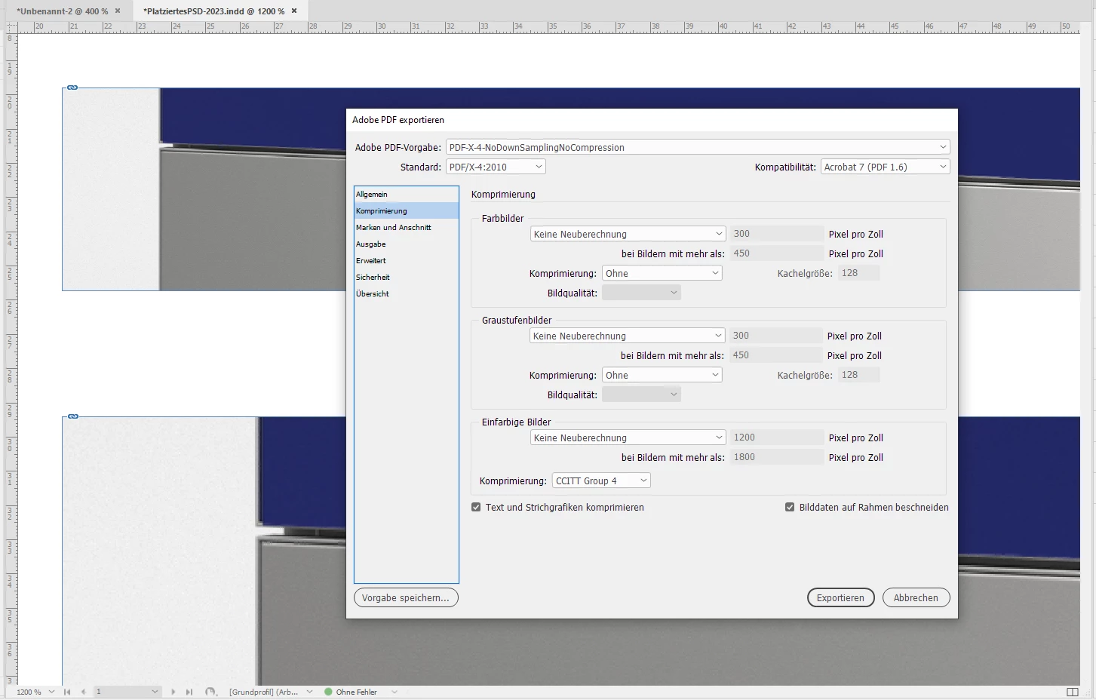Open Graustufenbilder resampling 'Keine Neuberechnung' dropdown

click(x=628, y=336)
